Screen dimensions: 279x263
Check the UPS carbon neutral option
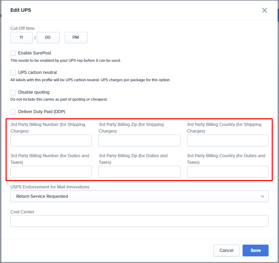(x=13, y=73)
